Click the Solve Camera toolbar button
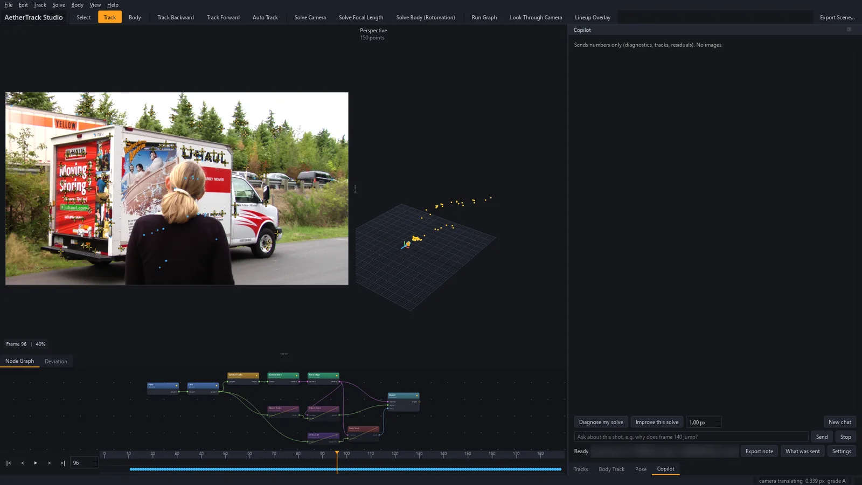This screenshot has height=485, width=862. pos(310,17)
